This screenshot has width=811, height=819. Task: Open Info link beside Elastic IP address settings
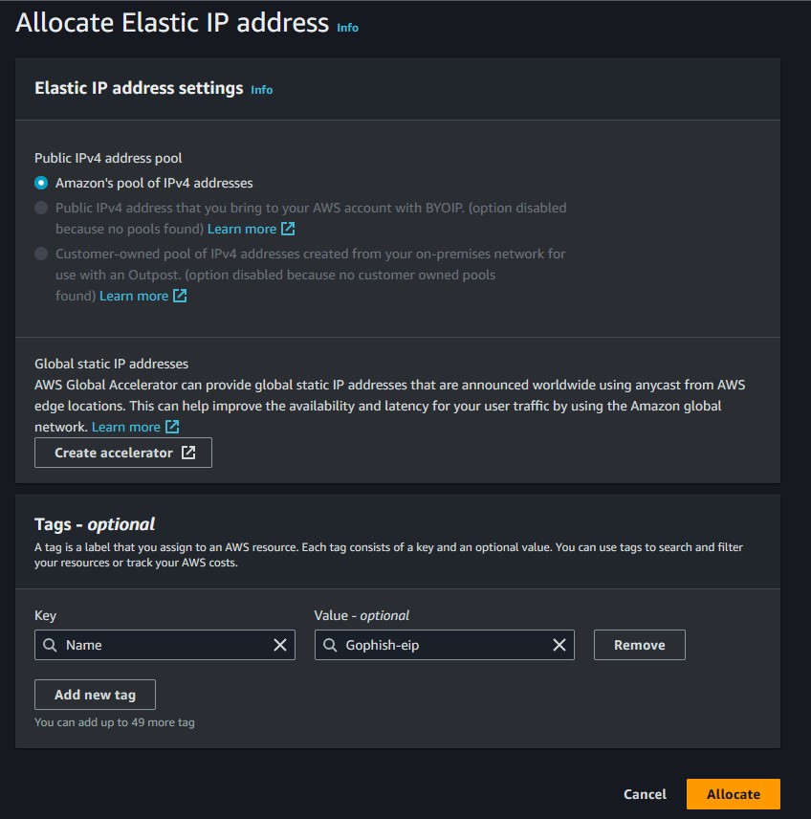262,90
